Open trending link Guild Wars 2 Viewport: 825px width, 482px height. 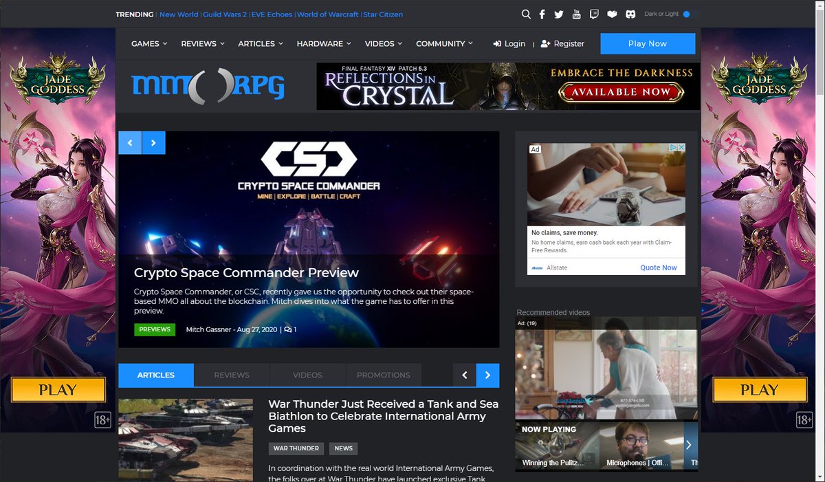224,14
